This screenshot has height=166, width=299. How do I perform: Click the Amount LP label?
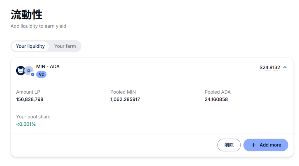pos(28,92)
